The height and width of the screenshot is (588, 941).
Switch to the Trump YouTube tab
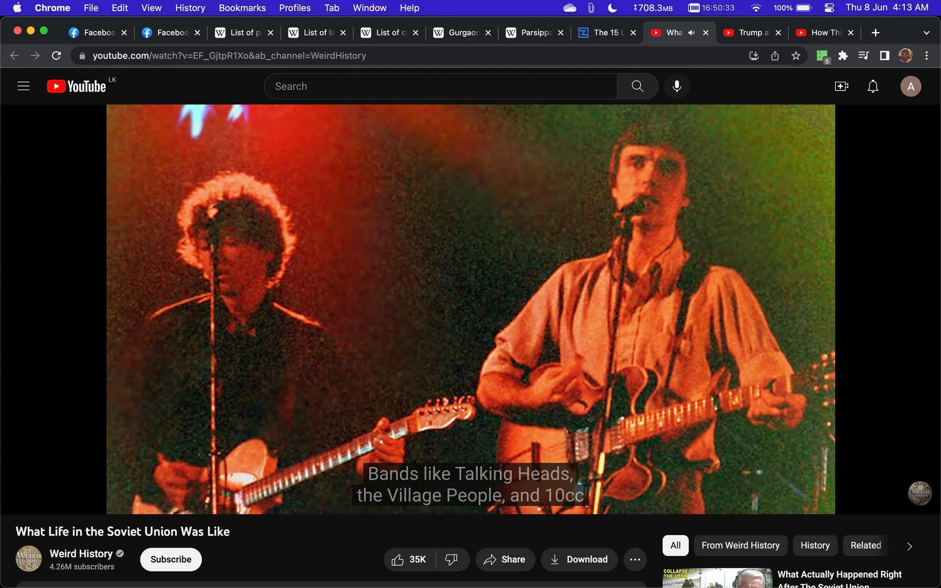[752, 33]
